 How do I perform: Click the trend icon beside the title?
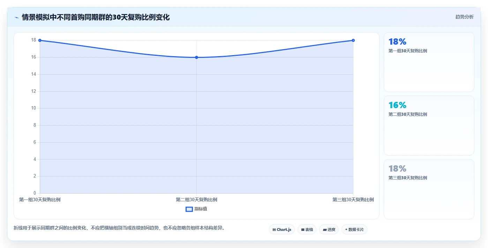coord(16,17)
